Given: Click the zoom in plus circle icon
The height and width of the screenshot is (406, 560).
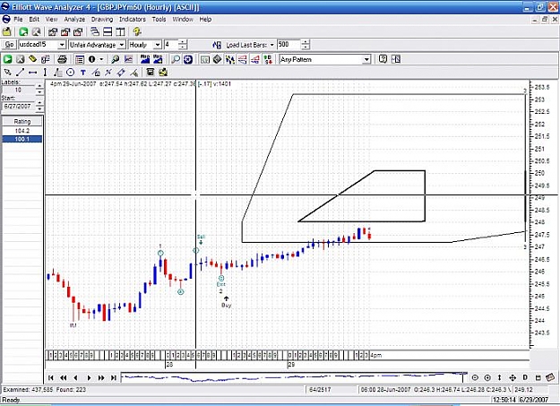Looking at the screenshot, I should pyautogui.click(x=487, y=377).
